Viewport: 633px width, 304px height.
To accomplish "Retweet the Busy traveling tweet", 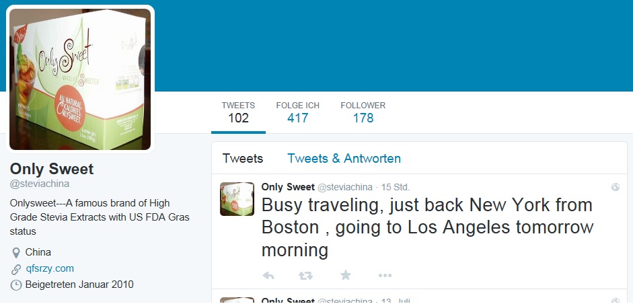I will 306,275.
